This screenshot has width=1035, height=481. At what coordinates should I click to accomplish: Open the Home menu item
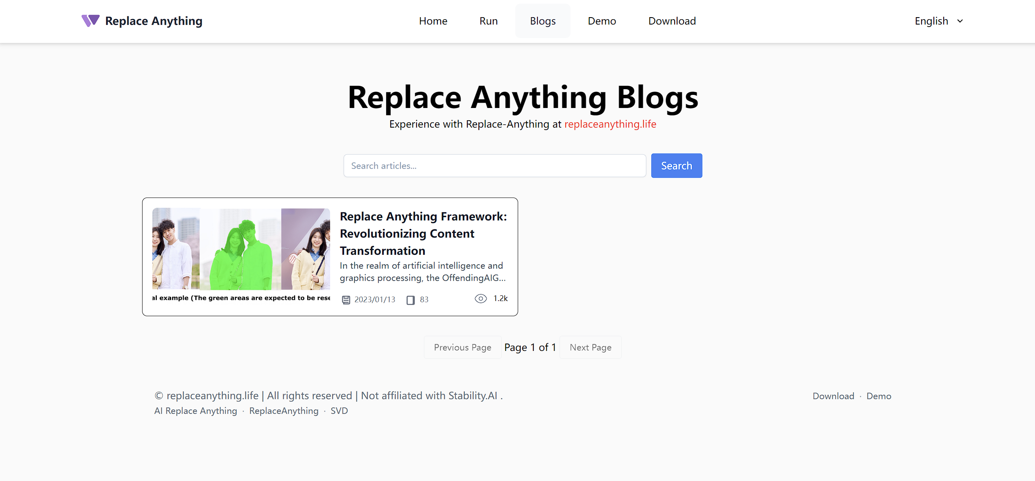(x=433, y=20)
